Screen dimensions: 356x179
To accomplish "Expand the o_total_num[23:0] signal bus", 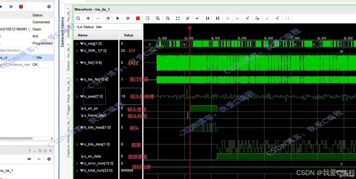I will pos(77,170).
